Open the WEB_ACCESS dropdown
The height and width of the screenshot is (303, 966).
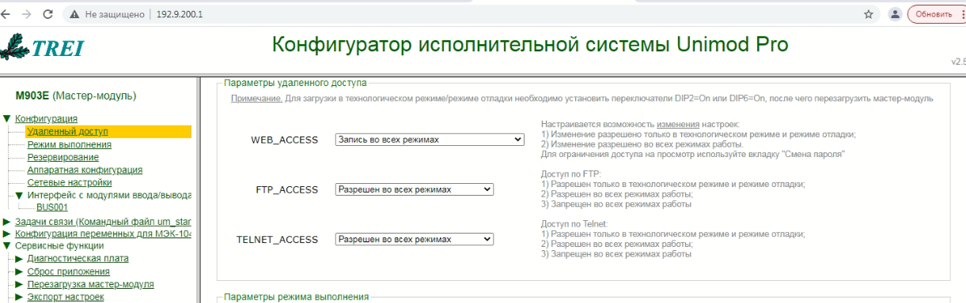[430, 140]
